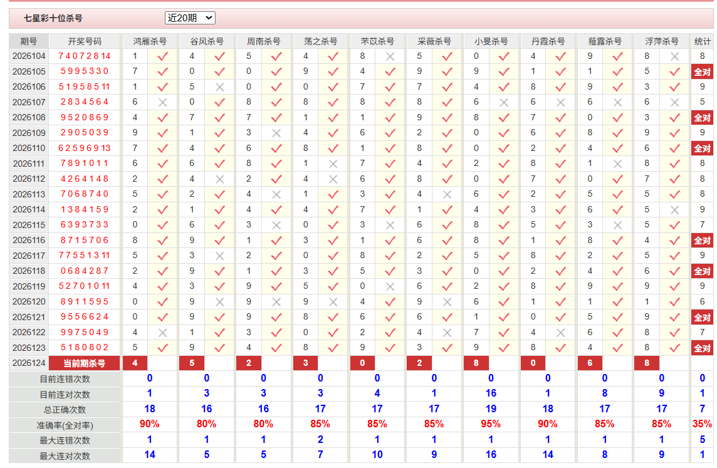This screenshot has height=468, width=717.
Task: Click 谷风 current kill number 5 red box
Action: 192,363
